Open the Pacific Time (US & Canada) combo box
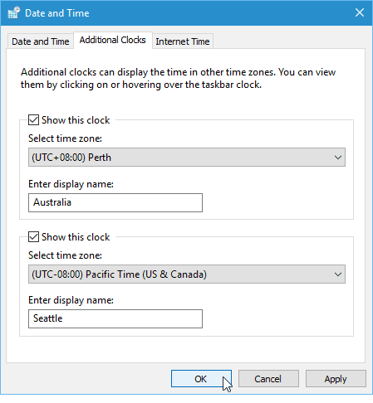Viewport: 373px width, 403px height. point(187,274)
